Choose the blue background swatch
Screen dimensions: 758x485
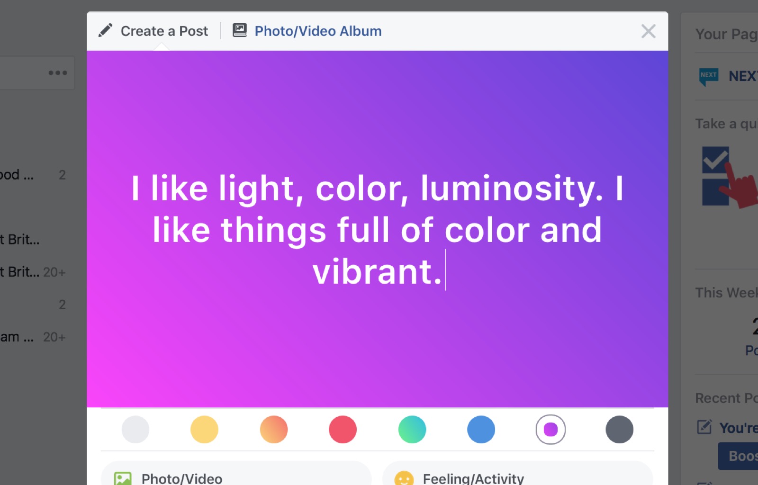point(481,430)
